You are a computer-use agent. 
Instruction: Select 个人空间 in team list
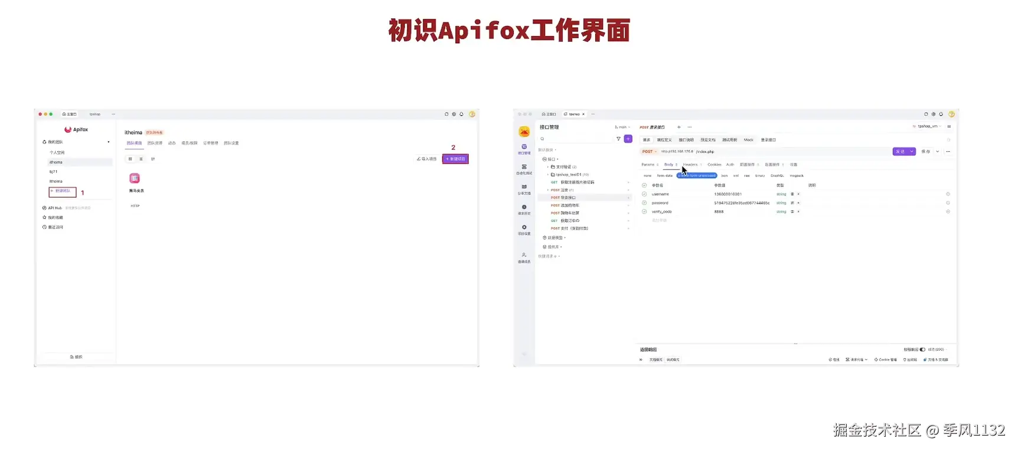(x=57, y=152)
